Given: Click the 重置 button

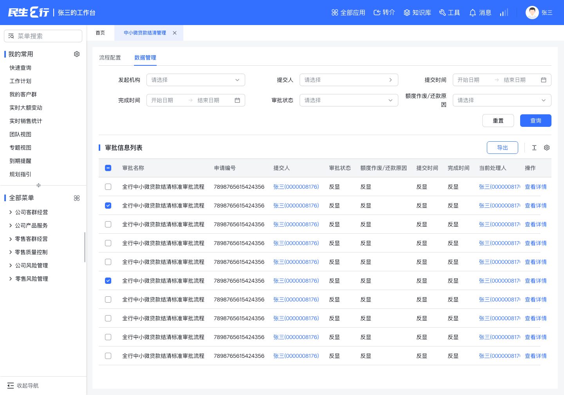Looking at the screenshot, I should [498, 121].
